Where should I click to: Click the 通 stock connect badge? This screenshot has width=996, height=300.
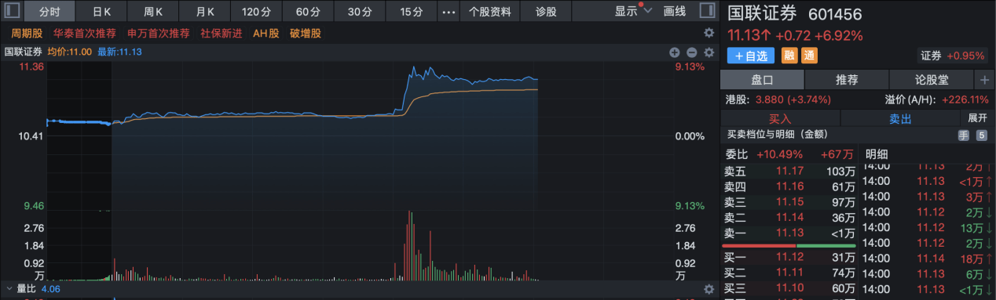[x=809, y=56]
